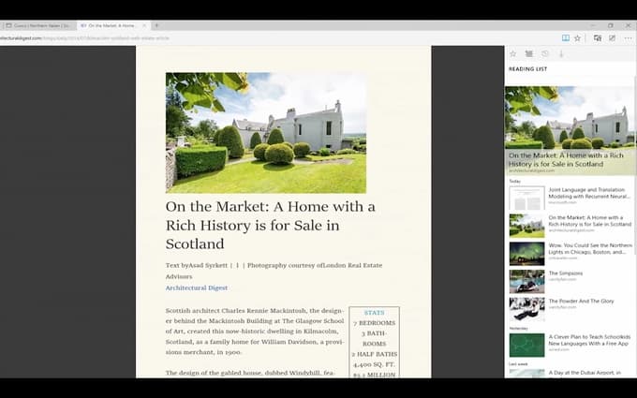Click the Northern Lights aurora thumbnail

tap(526, 254)
